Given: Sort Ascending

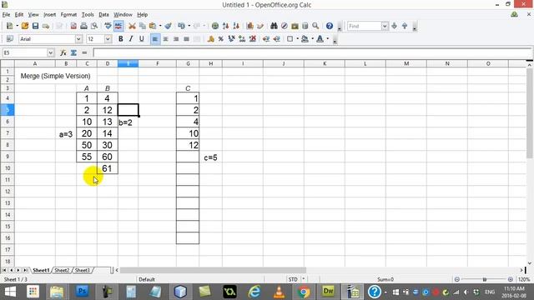Looking at the screenshot, I should coord(225,26).
